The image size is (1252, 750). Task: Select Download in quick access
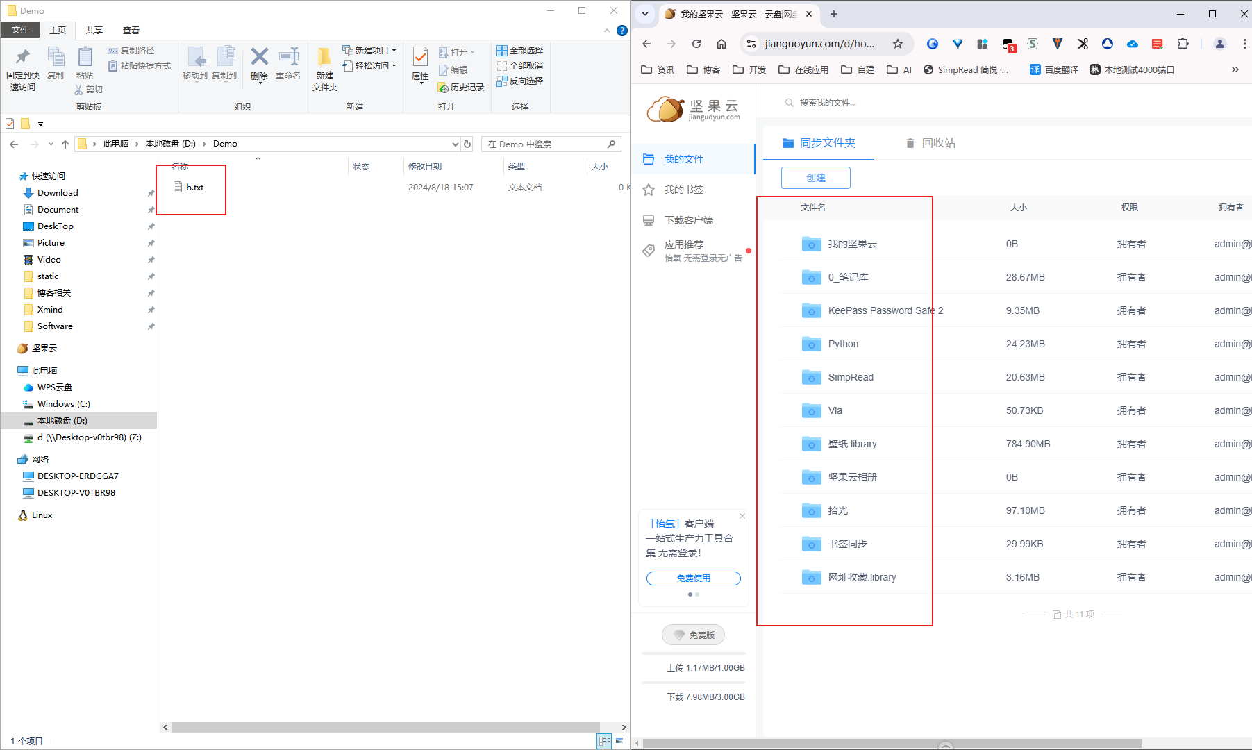point(58,193)
